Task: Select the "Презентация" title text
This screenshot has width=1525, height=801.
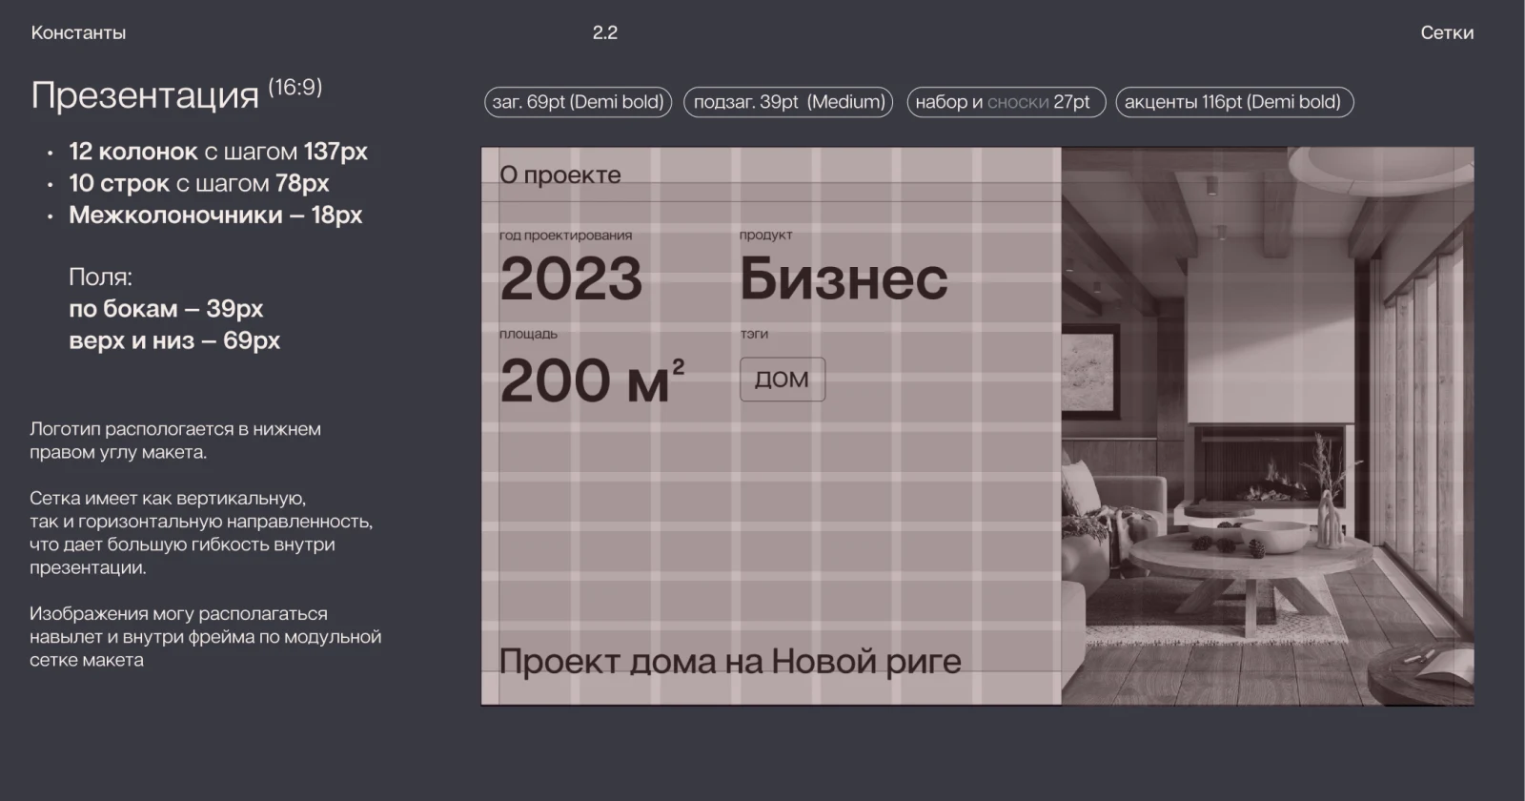Action: point(145,95)
